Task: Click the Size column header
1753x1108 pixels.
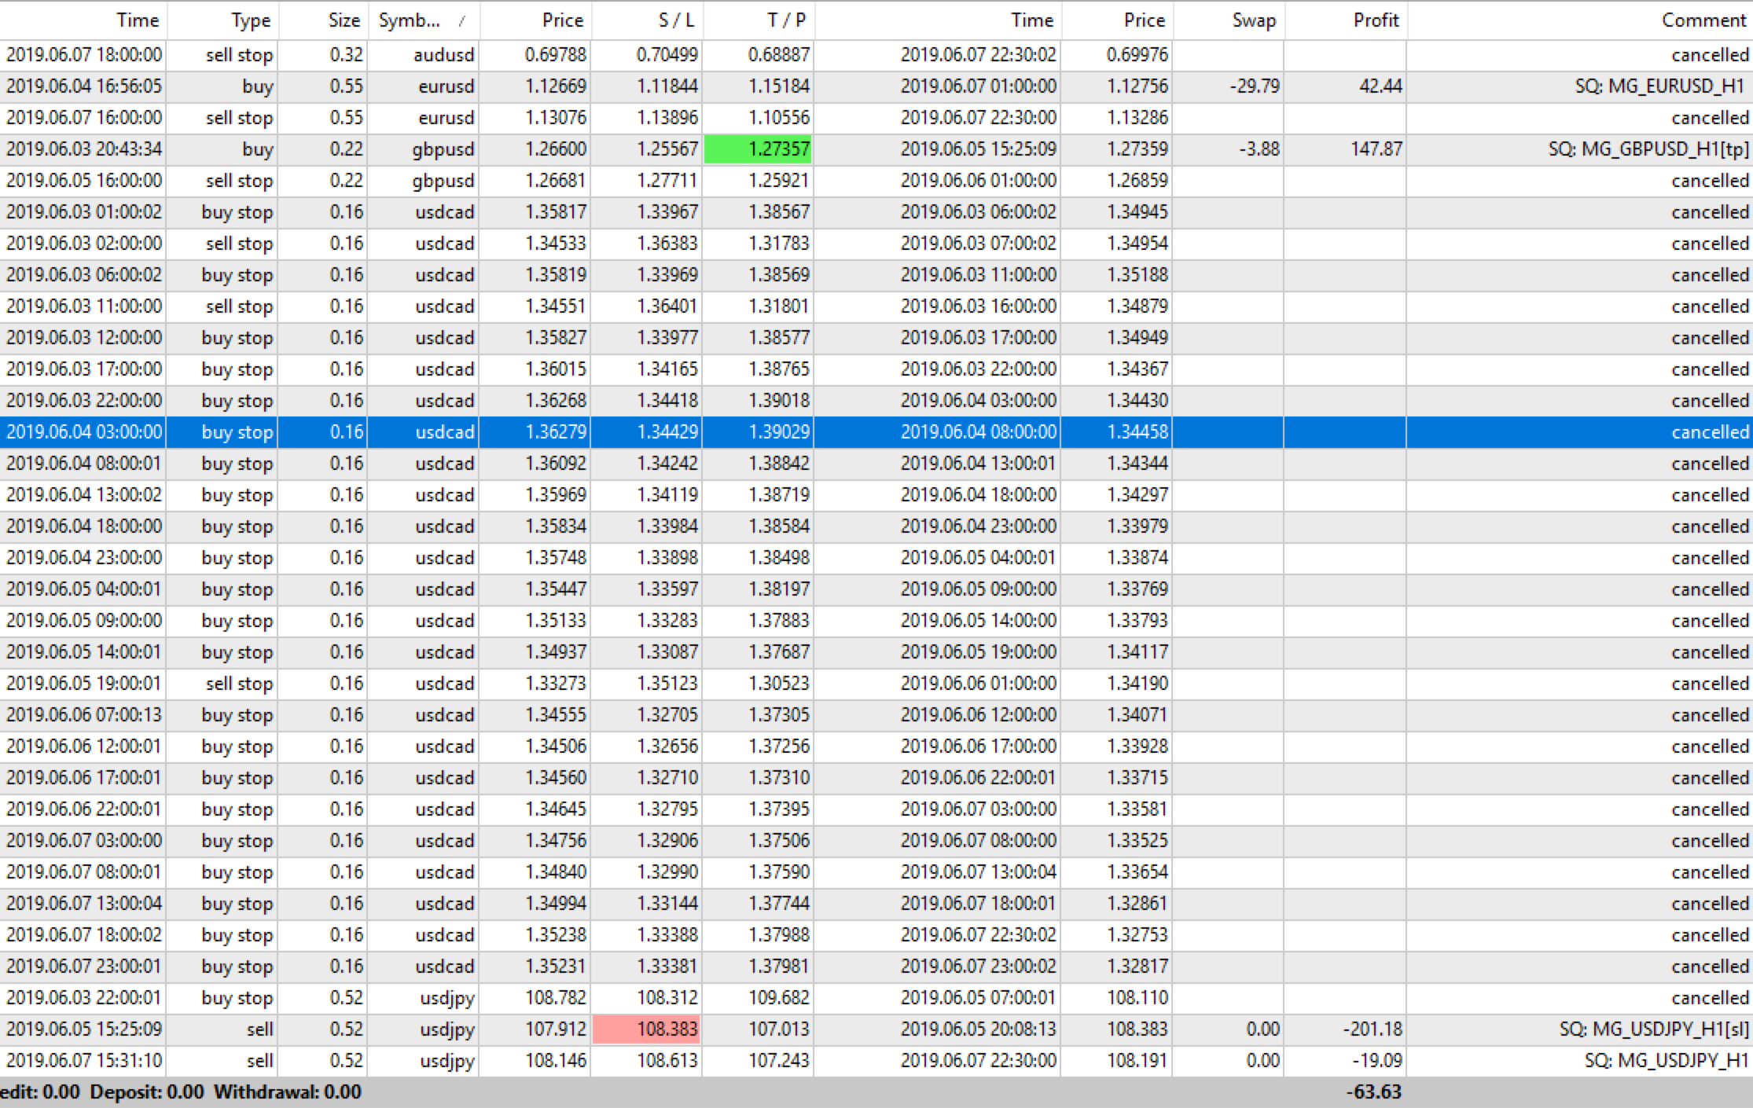Action: pos(344,20)
